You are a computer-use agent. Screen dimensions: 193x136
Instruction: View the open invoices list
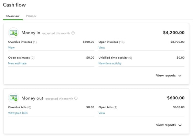(102, 48)
